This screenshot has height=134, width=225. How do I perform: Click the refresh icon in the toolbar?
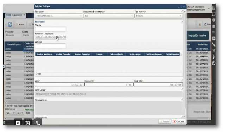point(10,24)
